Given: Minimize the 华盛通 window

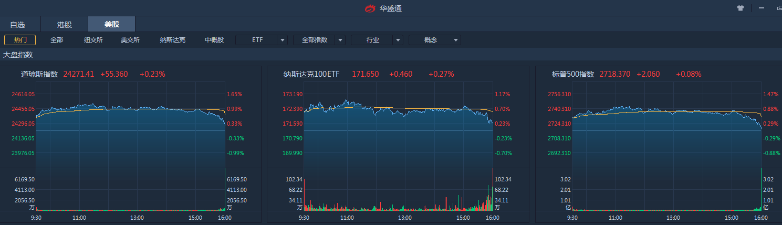Looking at the screenshot, I should click(x=761, y=8).
